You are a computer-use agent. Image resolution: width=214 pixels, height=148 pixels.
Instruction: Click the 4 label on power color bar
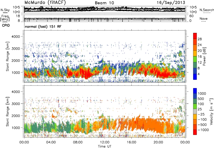(x=198, y=74)
